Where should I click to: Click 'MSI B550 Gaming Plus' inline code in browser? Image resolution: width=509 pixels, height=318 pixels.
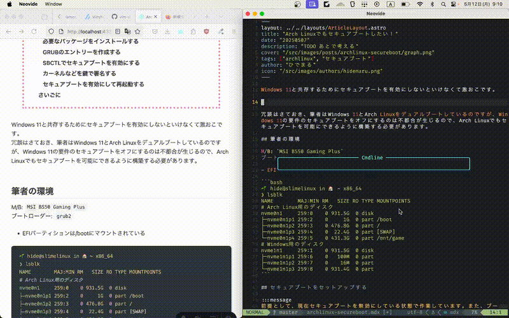pos(56,207)
